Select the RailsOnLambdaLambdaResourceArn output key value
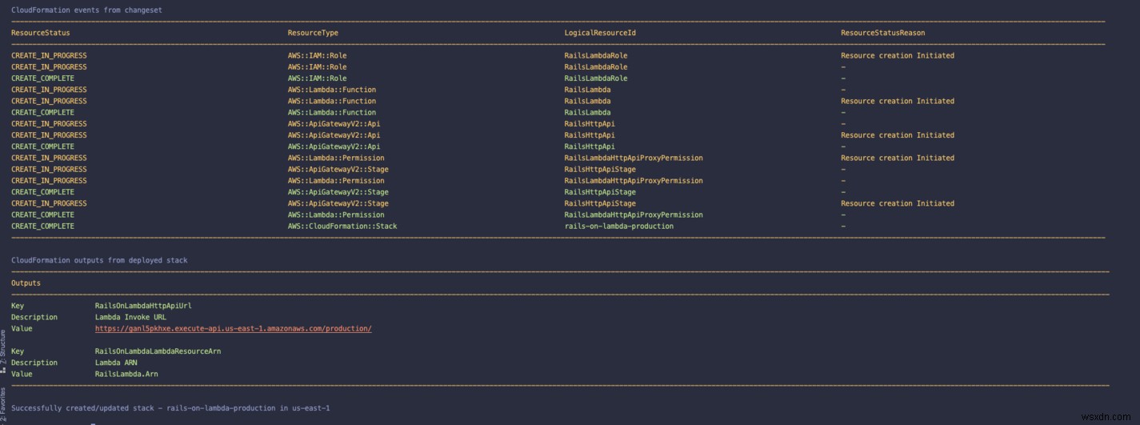 (x=158, y=351)
